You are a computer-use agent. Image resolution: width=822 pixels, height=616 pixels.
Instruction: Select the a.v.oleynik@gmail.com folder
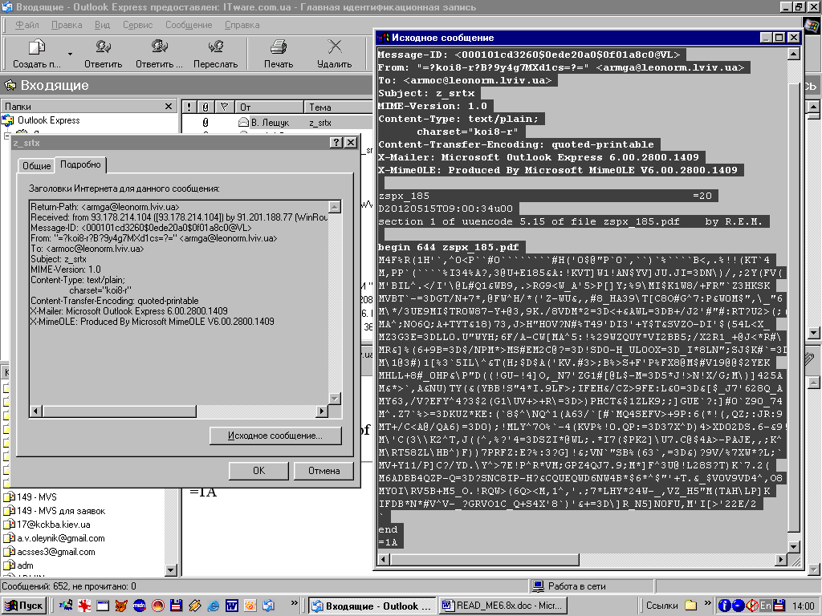(61, 538)
